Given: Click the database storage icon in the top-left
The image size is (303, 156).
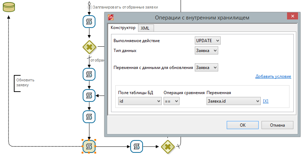Looking at the screenshot, I should (9, 7).
